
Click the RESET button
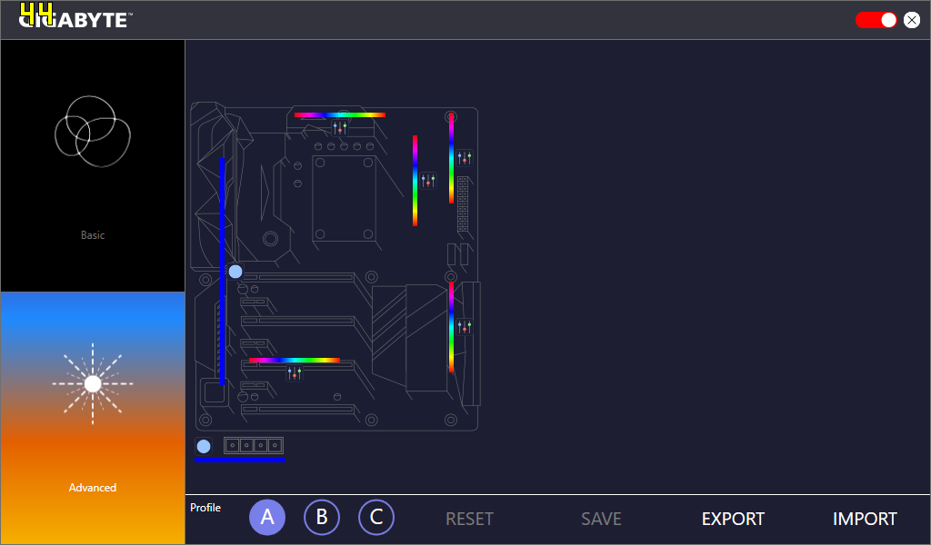(469, 520)
